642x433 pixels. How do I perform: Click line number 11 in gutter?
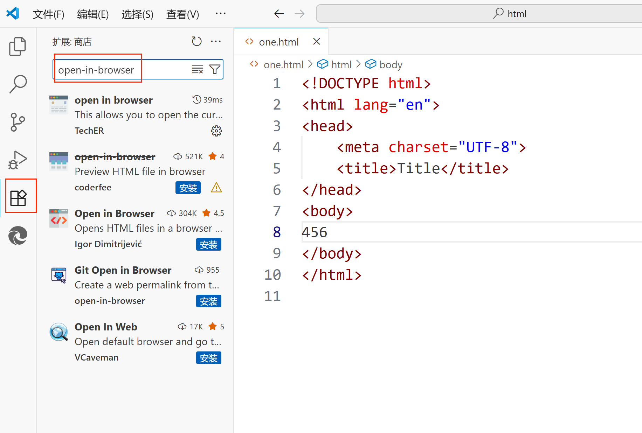(272, 296)
